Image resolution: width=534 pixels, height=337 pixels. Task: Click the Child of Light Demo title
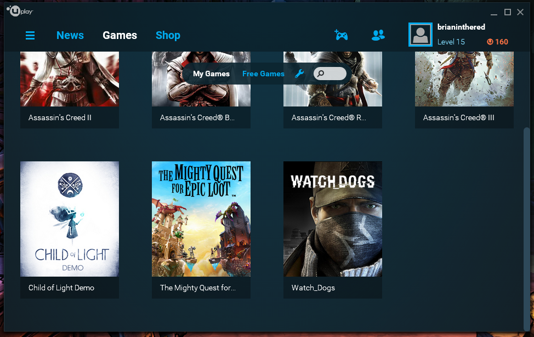coord(61,288)
